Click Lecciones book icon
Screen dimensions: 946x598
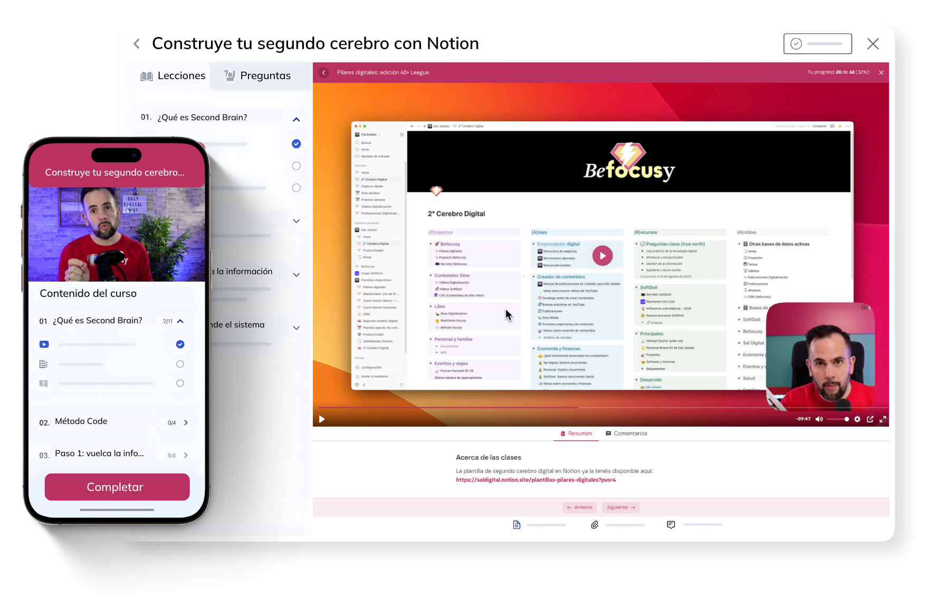click(146, 76)
